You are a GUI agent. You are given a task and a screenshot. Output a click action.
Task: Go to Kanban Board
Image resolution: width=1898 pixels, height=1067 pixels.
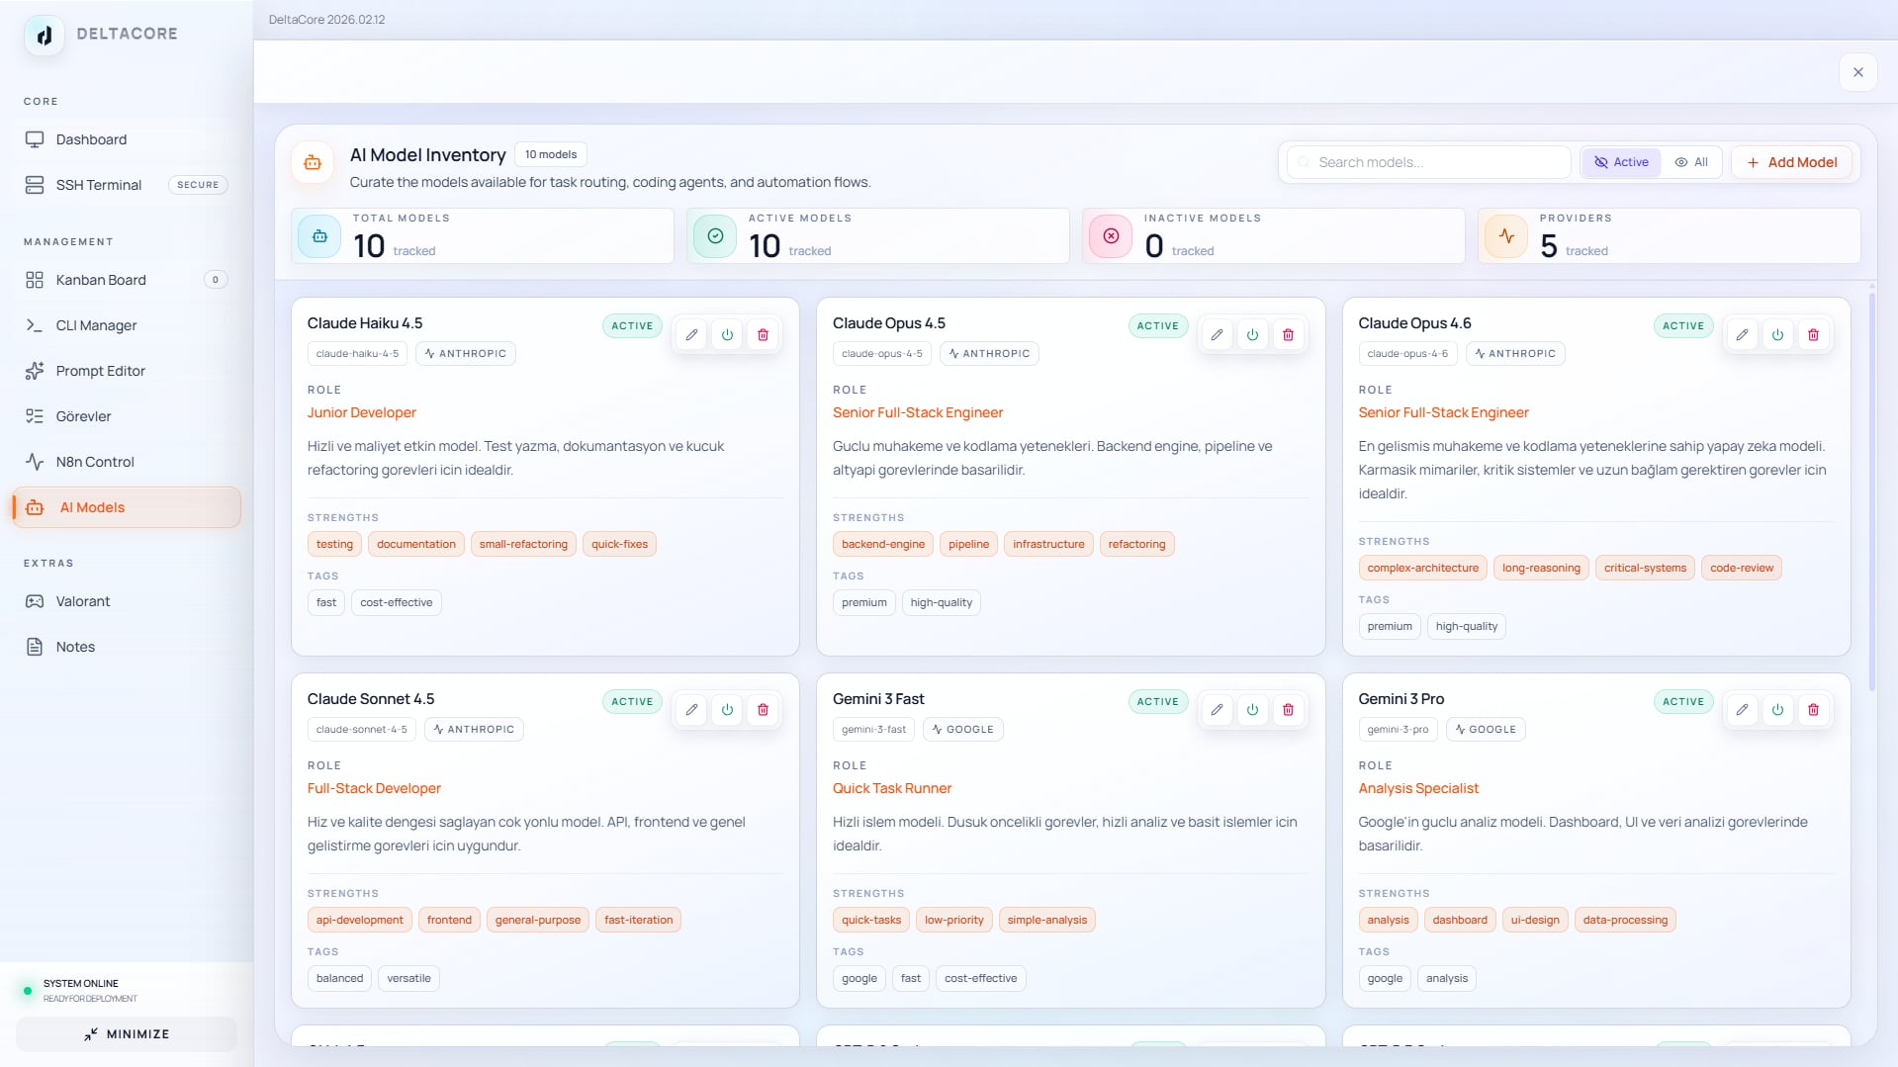click(x=127, y=280)
